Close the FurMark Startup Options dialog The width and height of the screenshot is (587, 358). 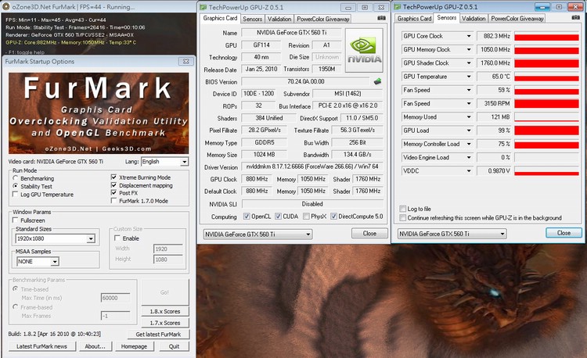tap(185, 61)
